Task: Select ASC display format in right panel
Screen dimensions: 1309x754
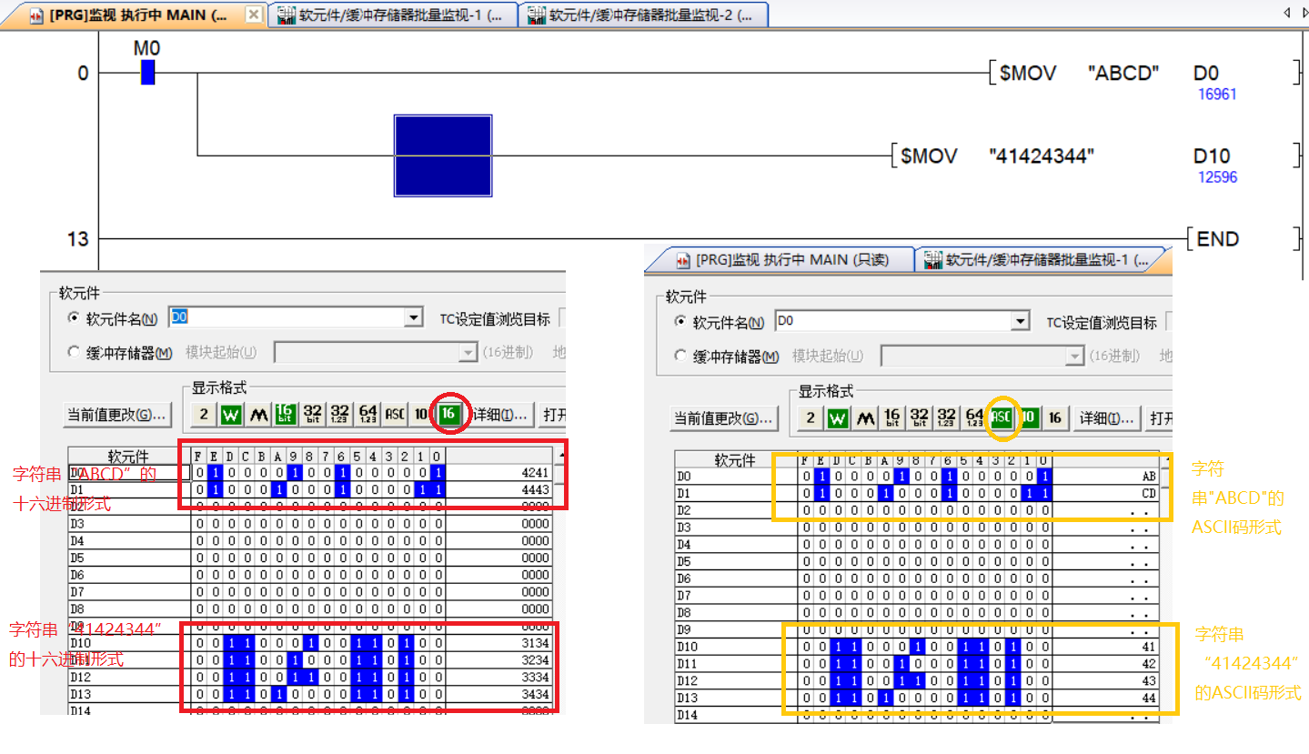Action: (1002, 418)
